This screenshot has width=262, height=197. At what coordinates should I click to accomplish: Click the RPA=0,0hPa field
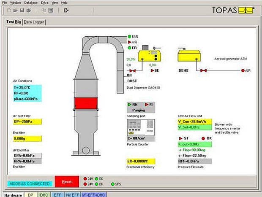point(27,161)
